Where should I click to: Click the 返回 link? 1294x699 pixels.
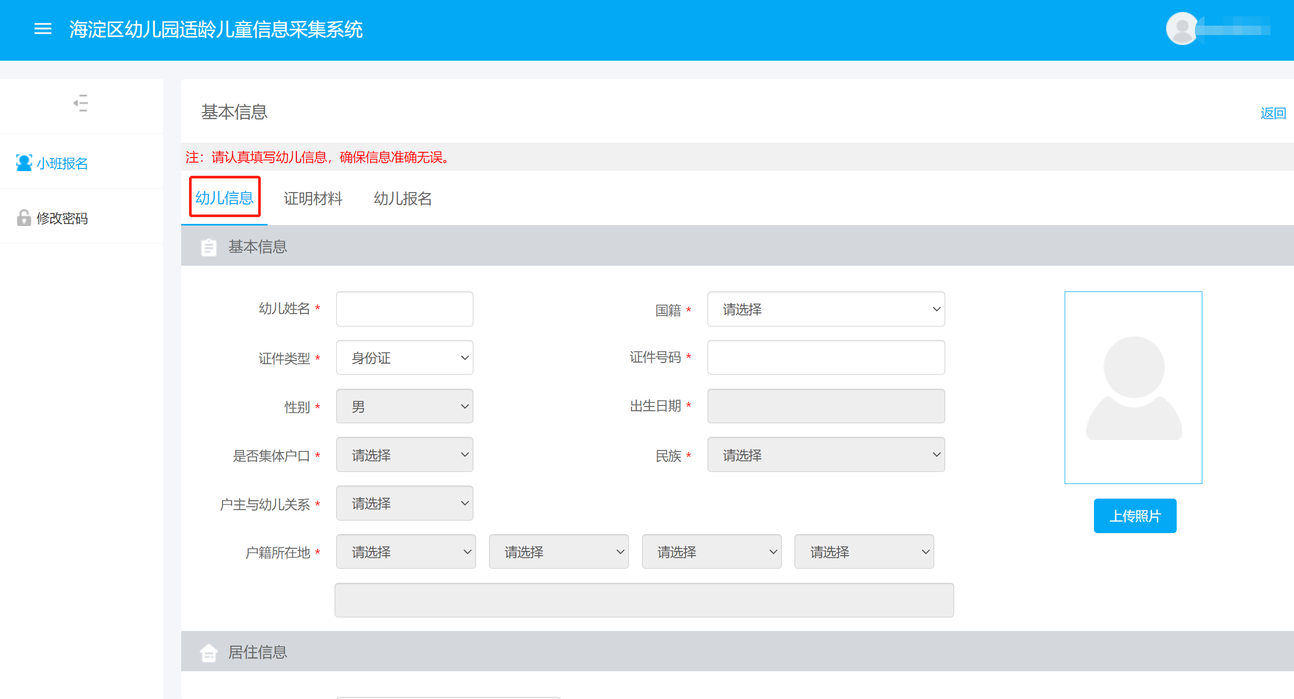coord(1273,113)
